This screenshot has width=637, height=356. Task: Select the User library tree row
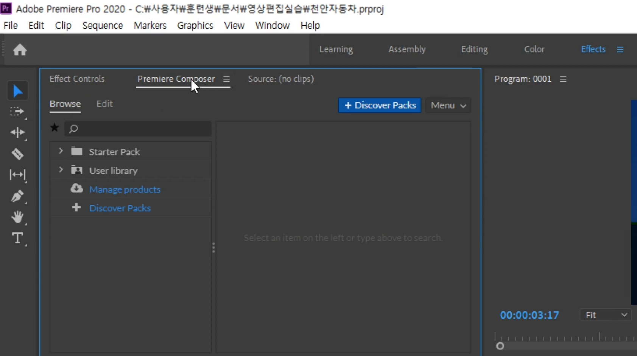[x=131, y=170]
